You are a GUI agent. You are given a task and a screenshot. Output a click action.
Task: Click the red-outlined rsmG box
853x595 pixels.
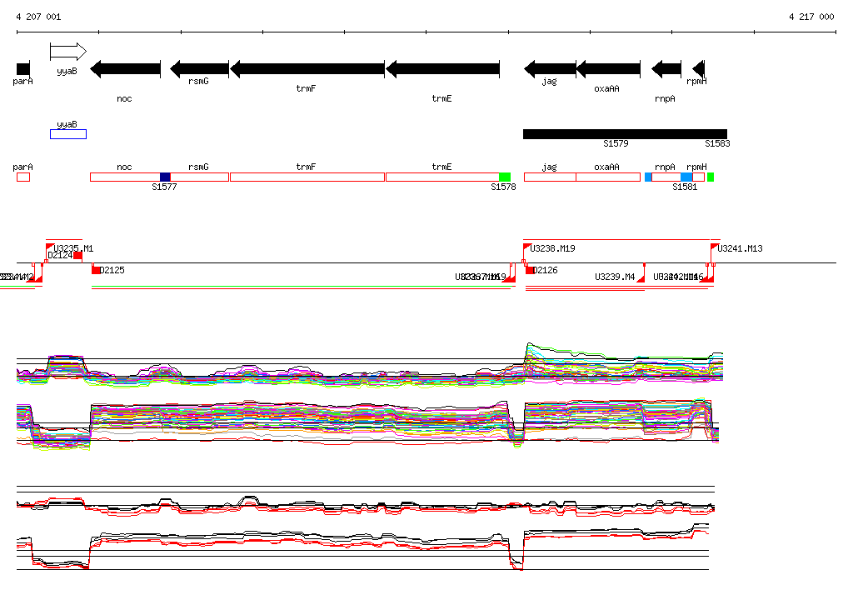(x=200, y=177)
